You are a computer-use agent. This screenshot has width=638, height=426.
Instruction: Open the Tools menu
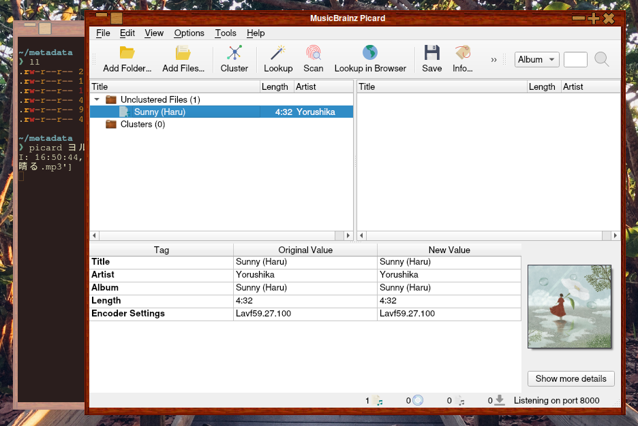point(226,33)
